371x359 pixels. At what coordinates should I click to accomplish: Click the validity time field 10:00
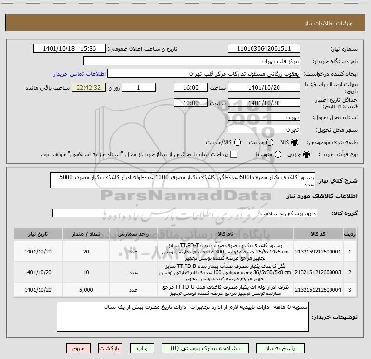pyautogui.click(x=191, y=103)
